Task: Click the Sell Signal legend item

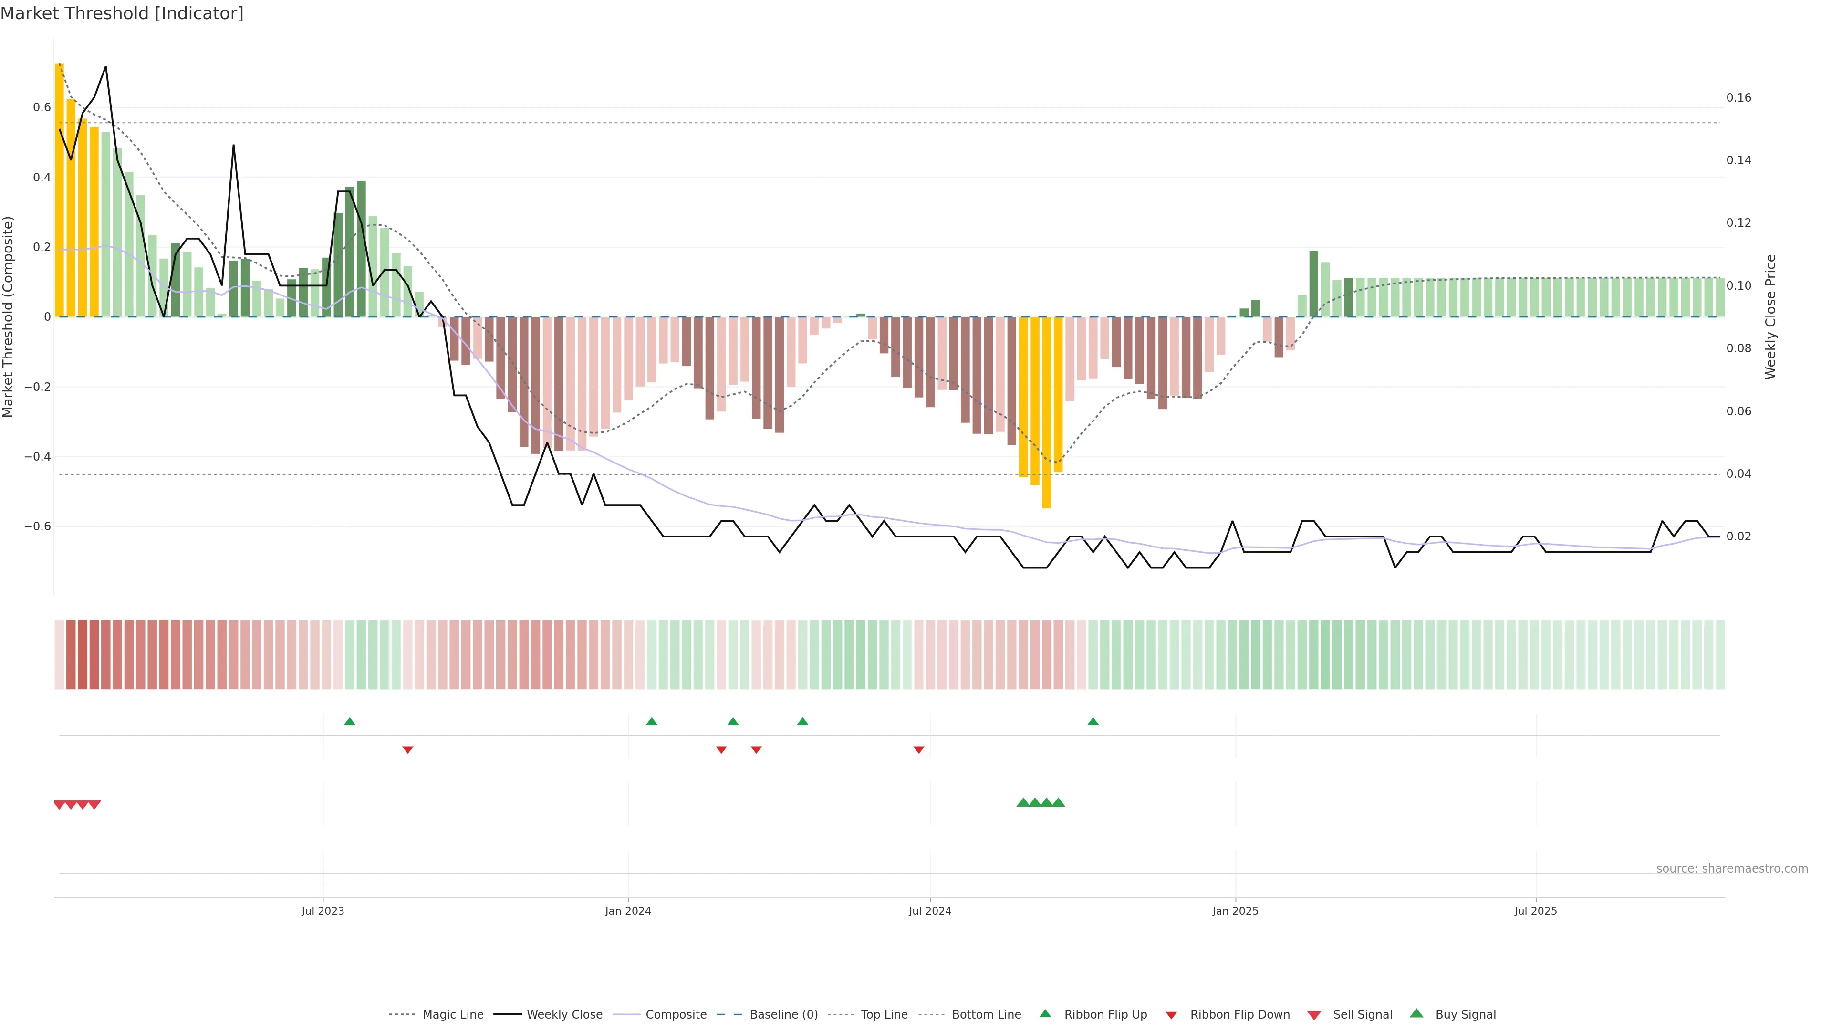Action: point(1362,1015)
